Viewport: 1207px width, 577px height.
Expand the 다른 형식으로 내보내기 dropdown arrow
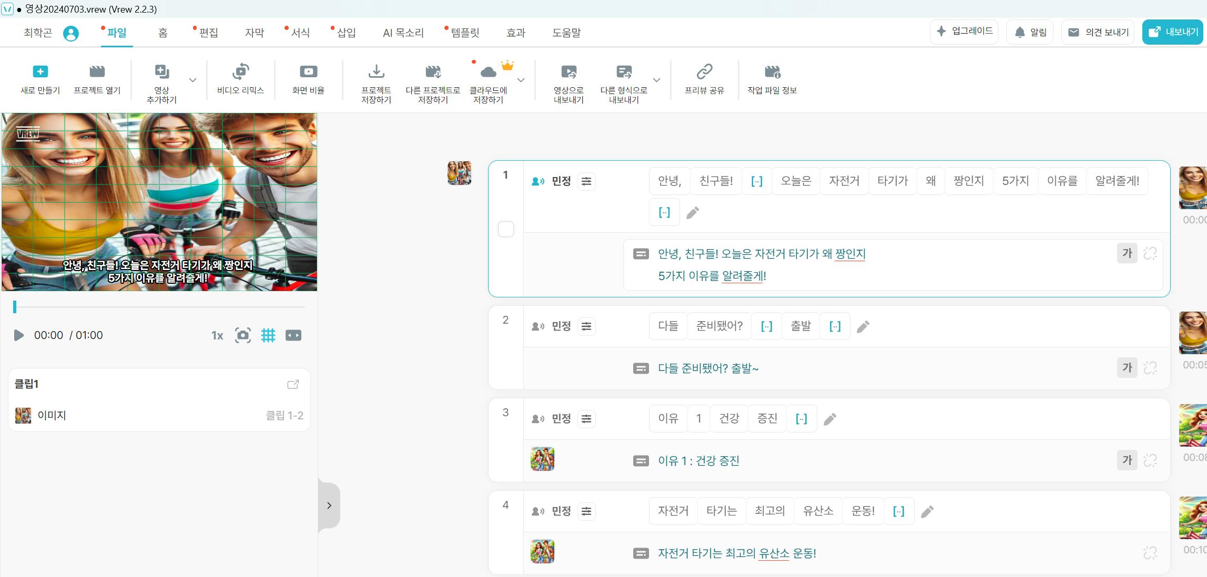tap(656, 80)
